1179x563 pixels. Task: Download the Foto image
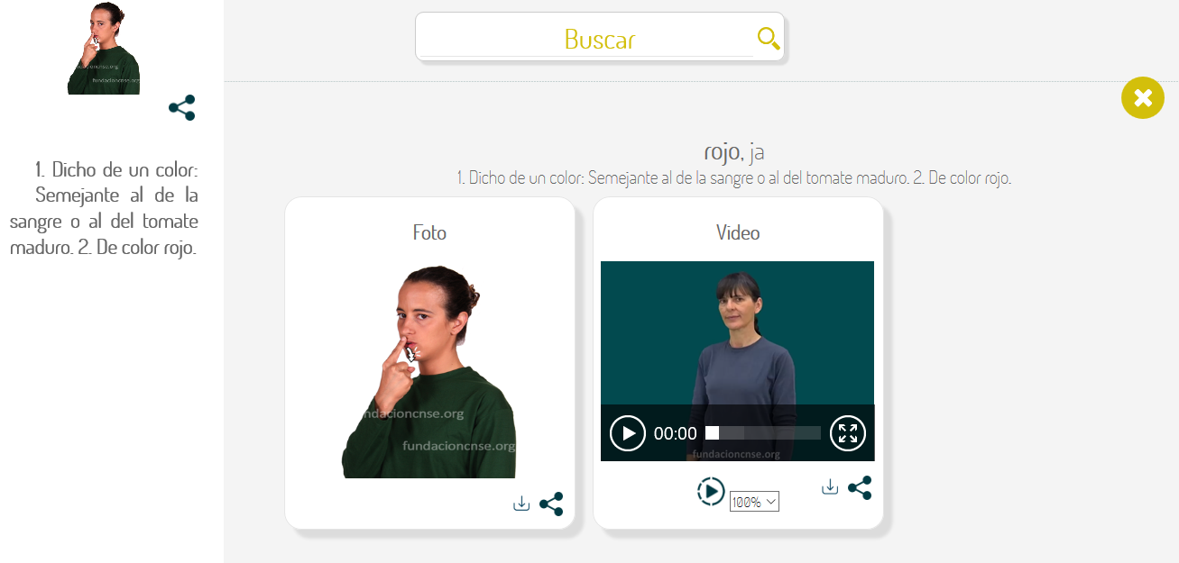click(x=521, y=504)
